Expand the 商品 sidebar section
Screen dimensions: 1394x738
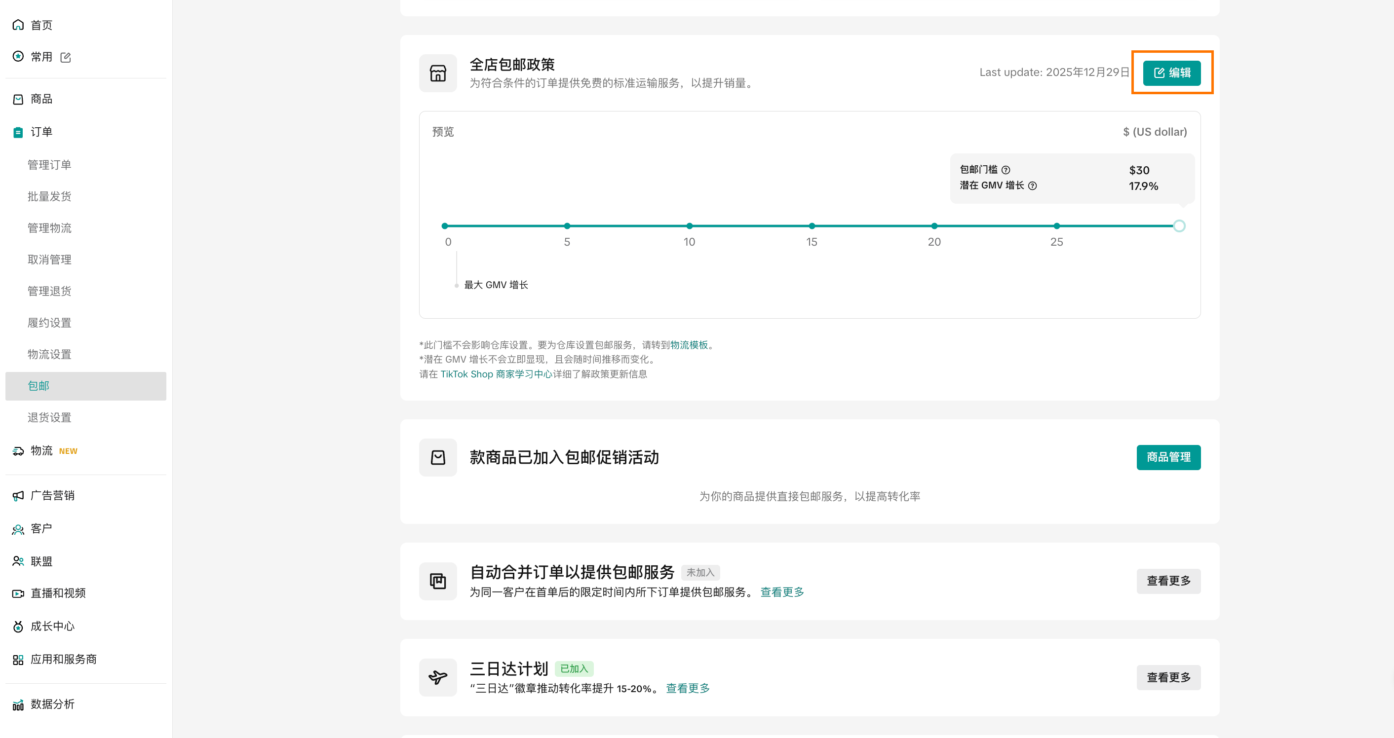click(41, 99)
